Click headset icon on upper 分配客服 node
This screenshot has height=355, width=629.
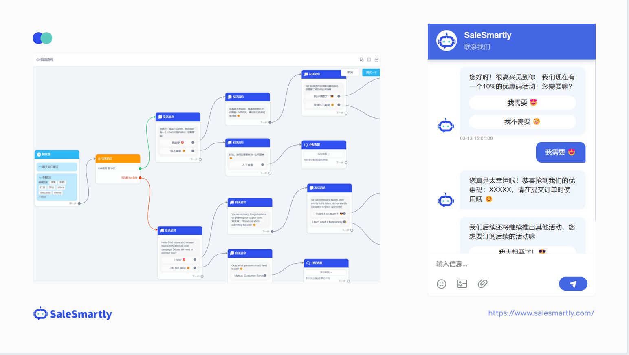pos(306,145)
